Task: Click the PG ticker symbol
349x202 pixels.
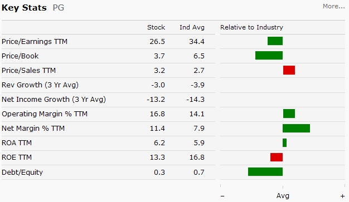Action: 59,8
